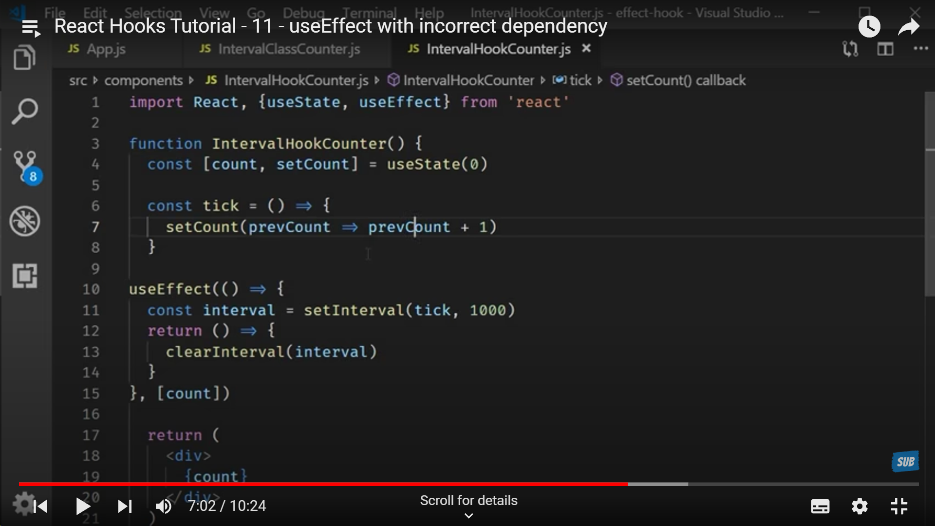The image size is (935, 526).
Task: Open the Debug bug icon in sidebar
Action: coord(24,221)
